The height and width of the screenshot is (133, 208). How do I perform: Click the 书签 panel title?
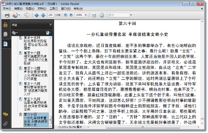coord(14,25)
